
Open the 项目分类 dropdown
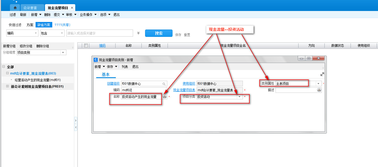[x=239, y=97]
